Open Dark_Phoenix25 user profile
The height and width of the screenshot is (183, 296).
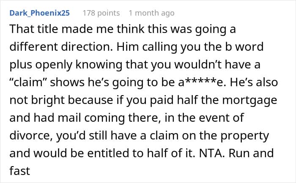(x=40, y=13)
